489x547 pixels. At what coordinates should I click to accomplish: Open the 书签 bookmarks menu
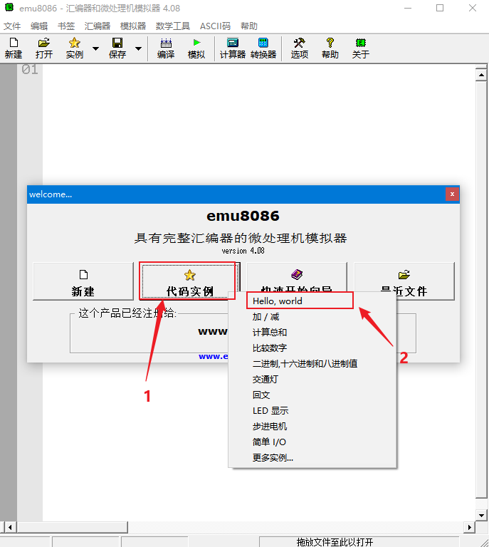(x=66, y=26)
